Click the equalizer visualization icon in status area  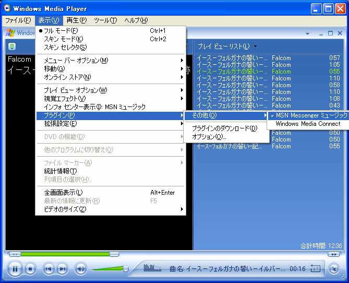click(x=152, y=268)
